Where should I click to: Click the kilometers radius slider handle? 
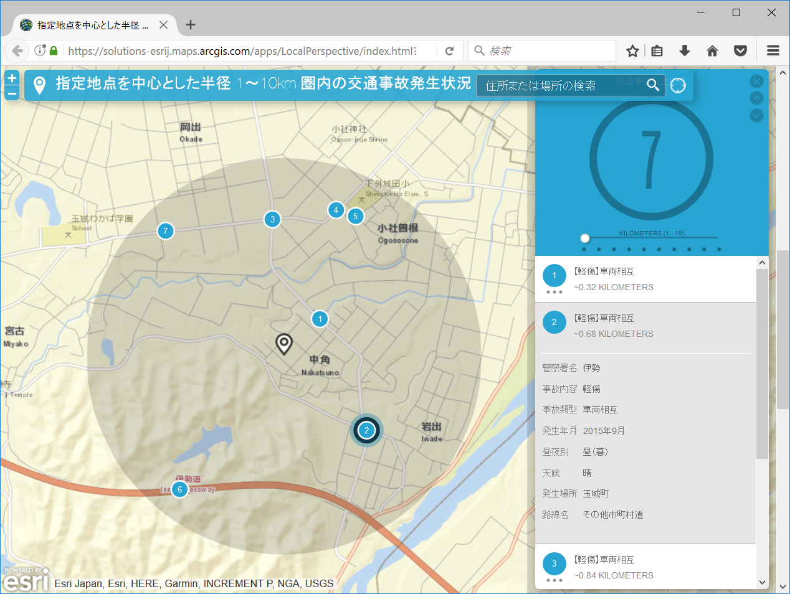[x=584, y=238]
